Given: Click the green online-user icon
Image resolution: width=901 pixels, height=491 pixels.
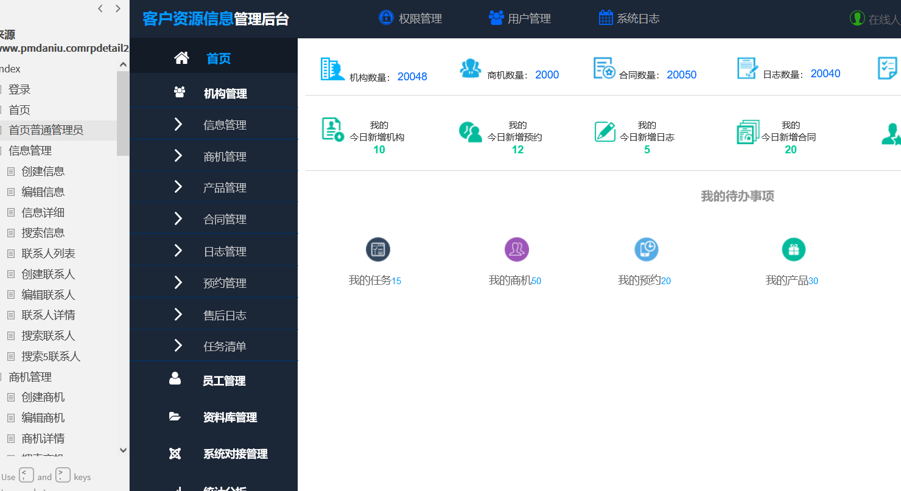Looking at the screenshot, I should tap(857, 18).
